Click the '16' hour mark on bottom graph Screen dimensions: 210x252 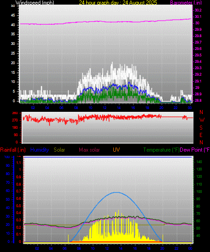135,248
